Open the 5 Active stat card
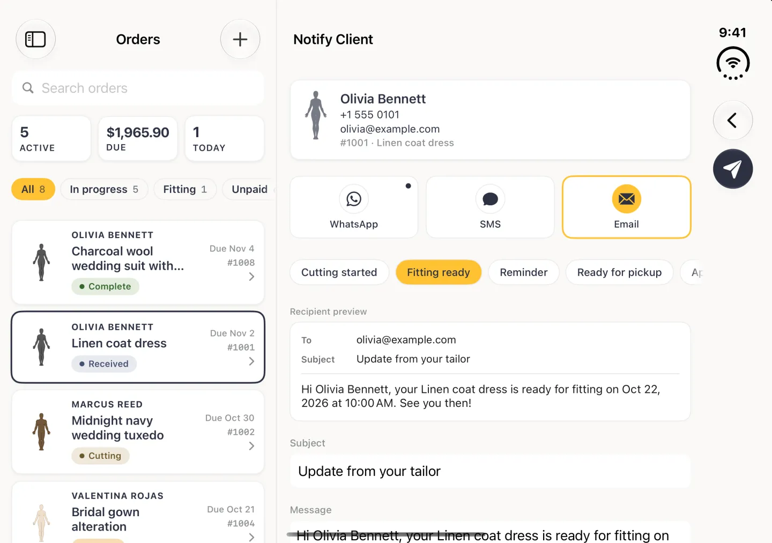 pos(51,138)
